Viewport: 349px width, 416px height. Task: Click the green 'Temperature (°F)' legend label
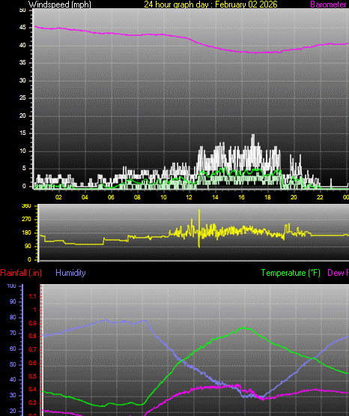(x=291, y=273)
